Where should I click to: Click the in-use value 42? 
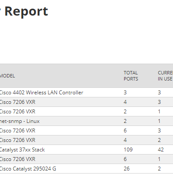tap(160, 150)
